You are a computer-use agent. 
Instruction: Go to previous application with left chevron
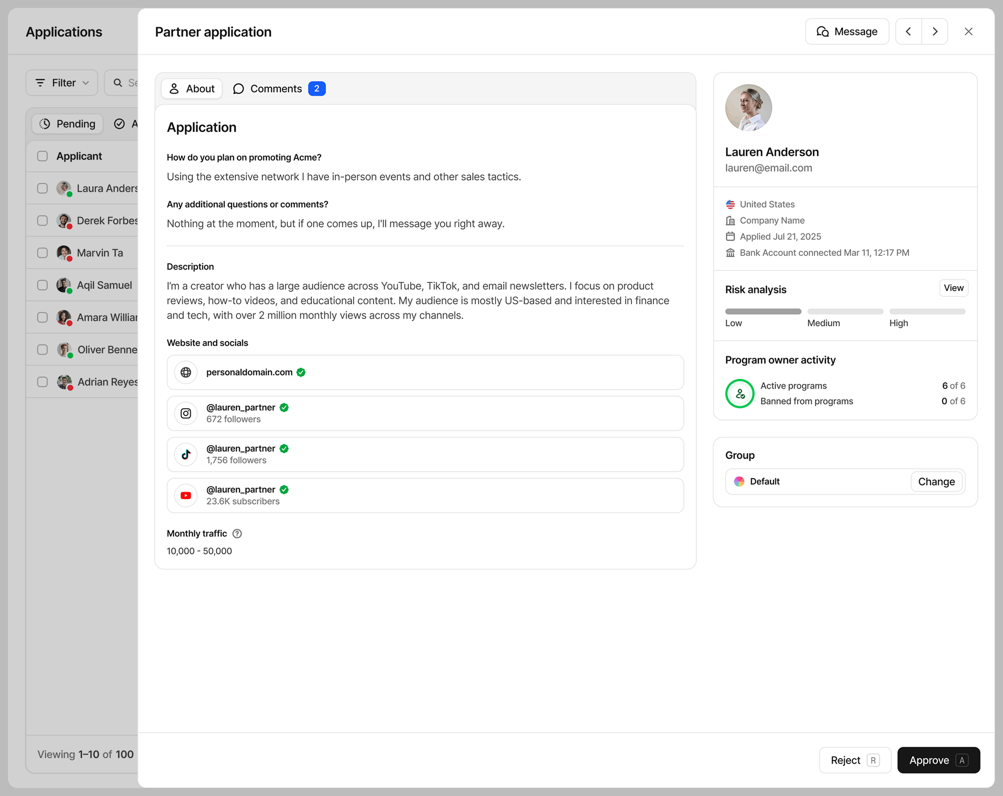click(908, 31)
